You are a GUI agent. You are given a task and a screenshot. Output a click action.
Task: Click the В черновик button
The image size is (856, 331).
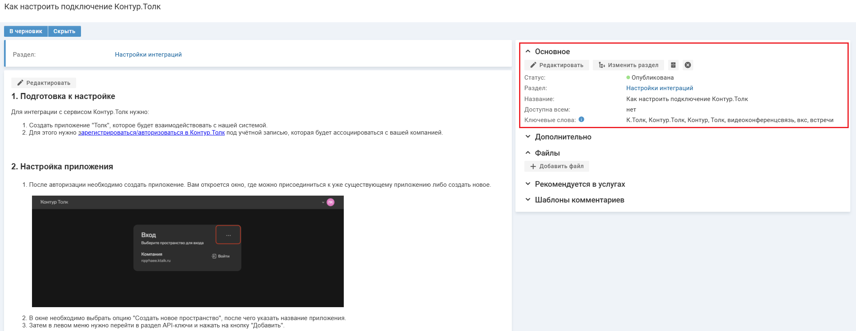[x=26, y=31]
